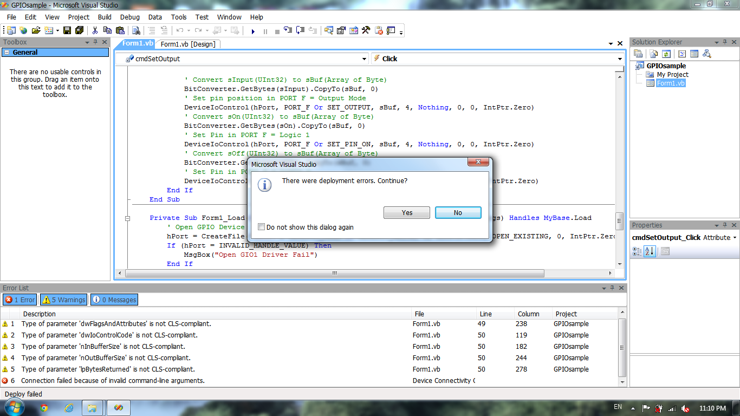Open the Properties object selector dropdown
This screenshot has width=740, height=416.
point(735,238)
